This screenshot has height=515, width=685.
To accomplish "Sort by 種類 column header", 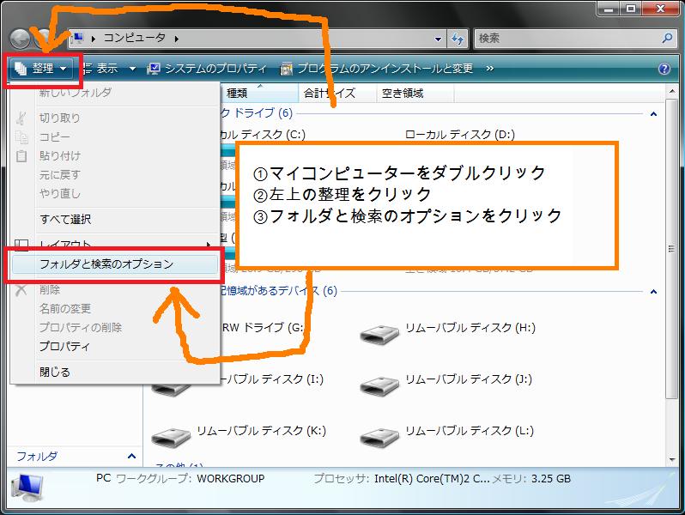I will (x=259, y=93).
